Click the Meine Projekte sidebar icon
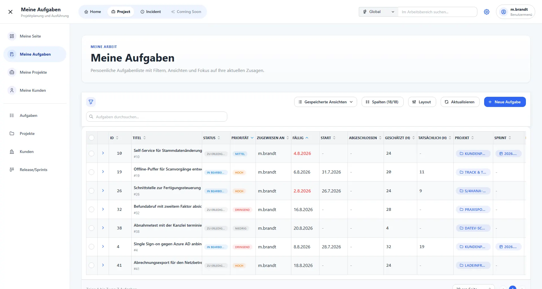This screenshot has width=542, height=289. click(12, 72)
